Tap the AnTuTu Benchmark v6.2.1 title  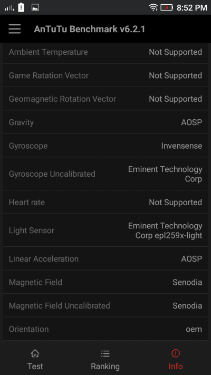tap(90, 29)
